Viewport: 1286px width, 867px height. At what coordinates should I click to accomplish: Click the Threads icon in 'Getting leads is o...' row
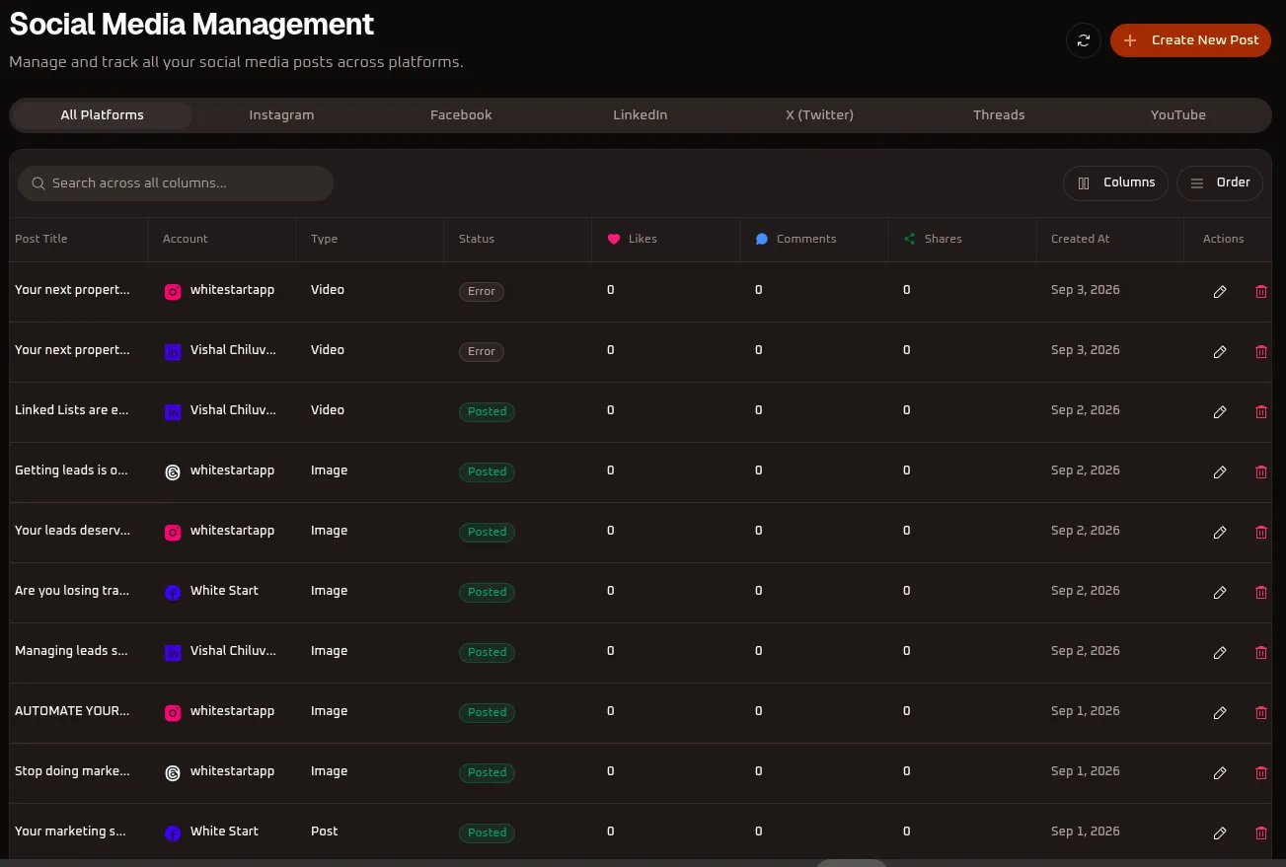click(173, 472)
